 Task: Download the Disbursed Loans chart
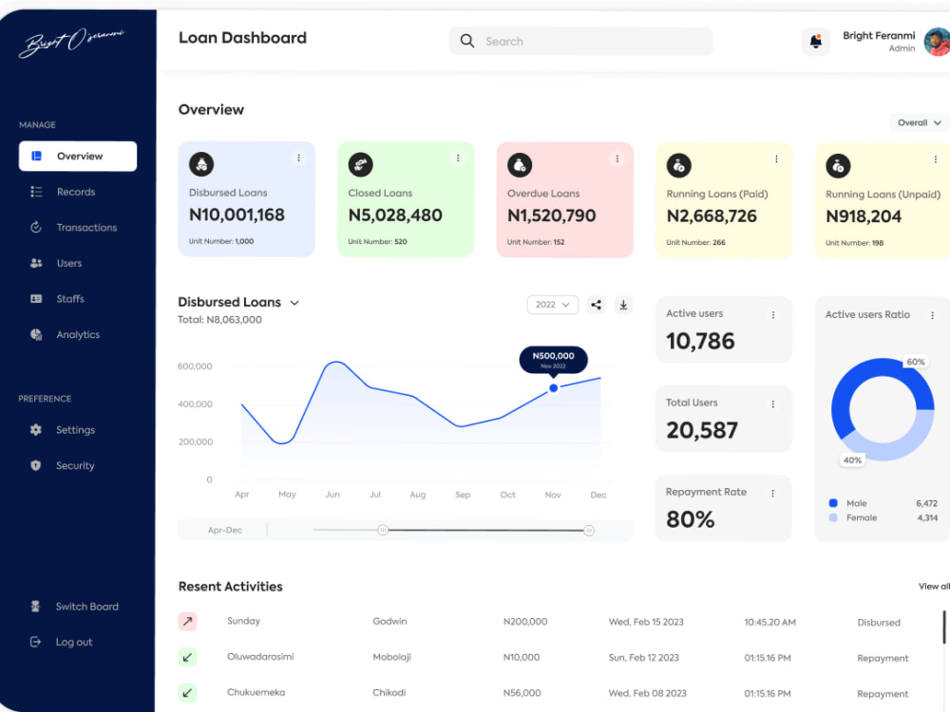click(623, 305)
